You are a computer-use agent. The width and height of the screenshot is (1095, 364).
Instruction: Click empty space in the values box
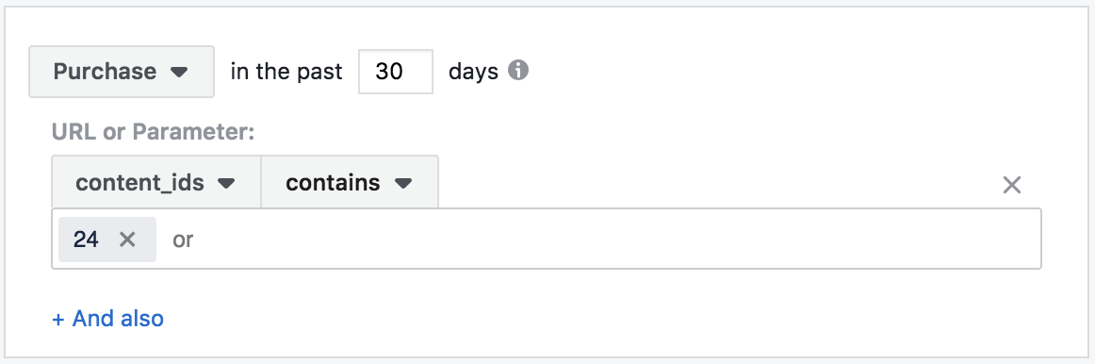(x=614, y=240)
